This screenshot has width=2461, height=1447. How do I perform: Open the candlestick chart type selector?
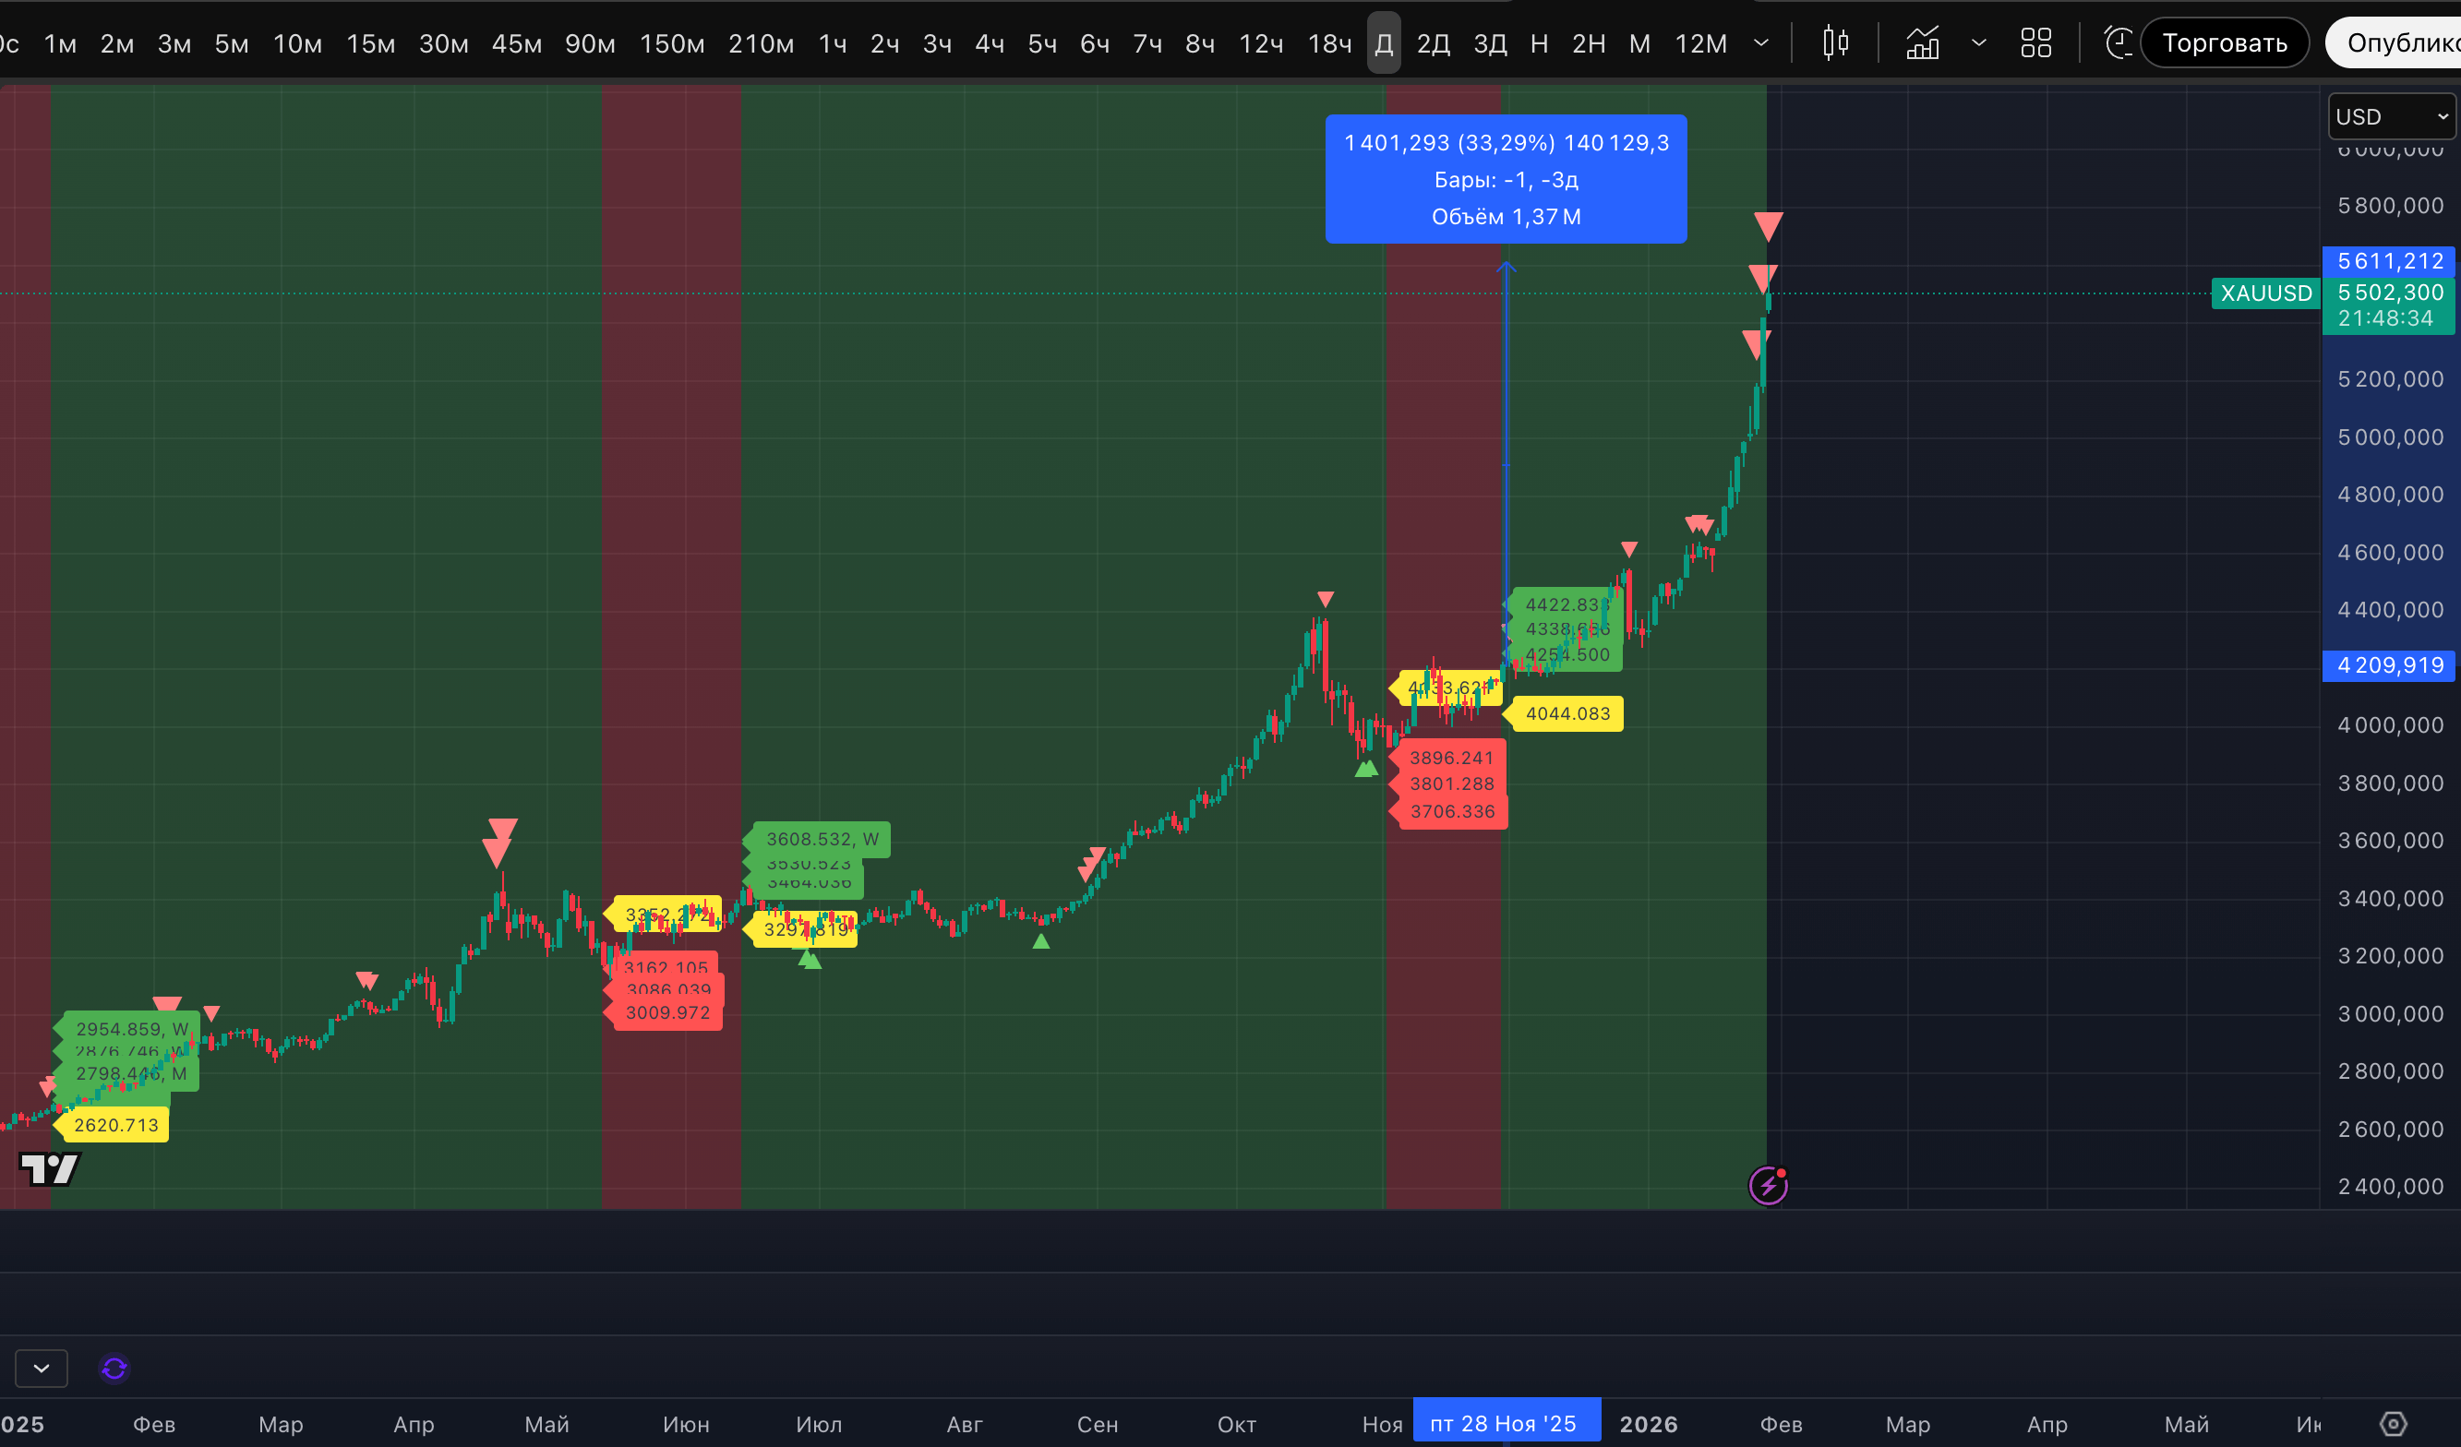pyautogui.click(x=1835, y=43)
